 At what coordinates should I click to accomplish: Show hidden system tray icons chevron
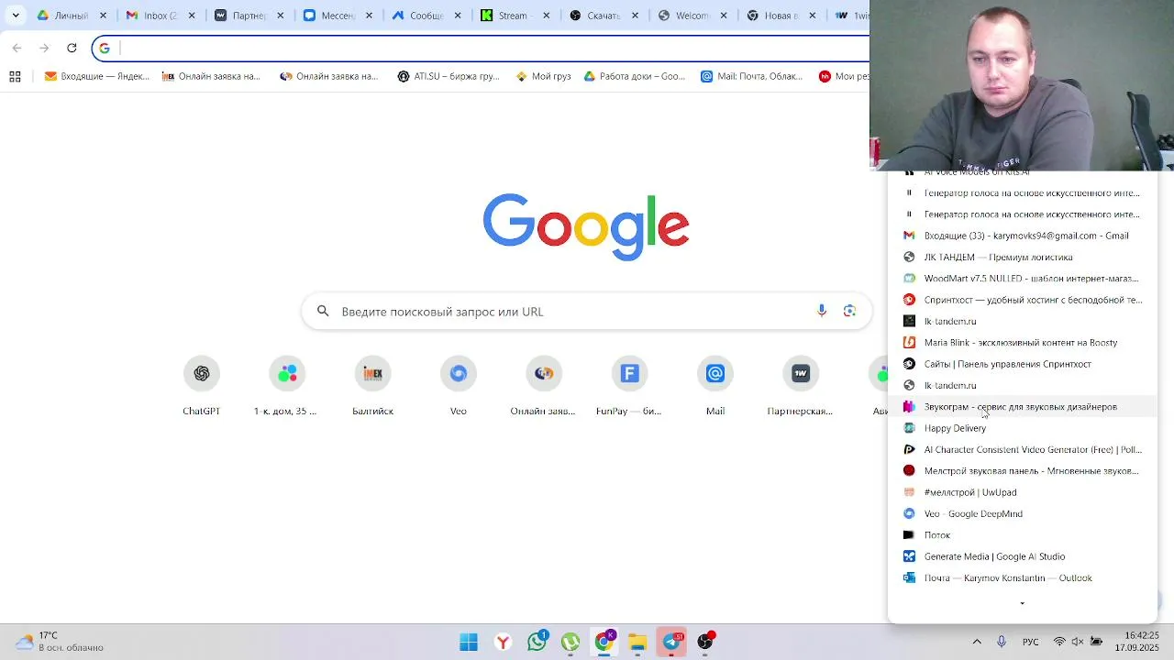(x=977, y=642)
